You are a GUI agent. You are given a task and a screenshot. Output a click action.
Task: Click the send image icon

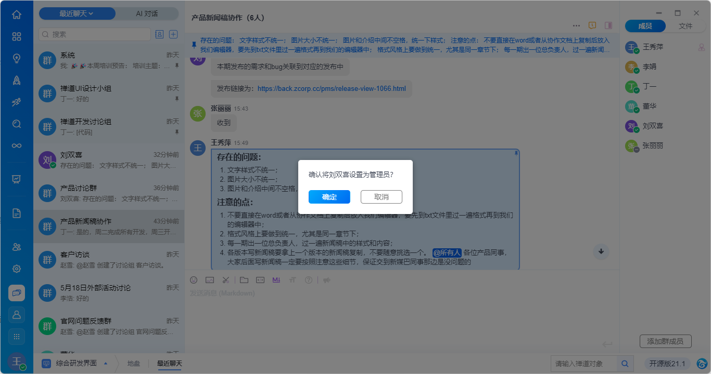pyautogui.click(x=210, y=280)
